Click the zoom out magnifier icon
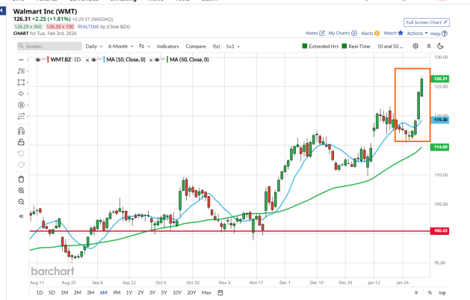This screenshot has width=470, height=300. [x=21, y=202]
